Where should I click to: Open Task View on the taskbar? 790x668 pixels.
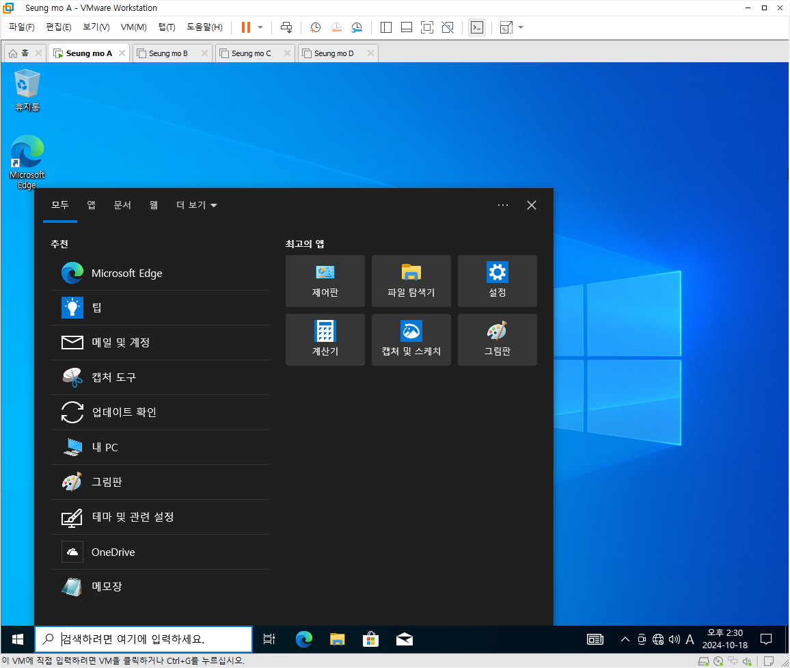pyautogui.click(x=269, y=639)
